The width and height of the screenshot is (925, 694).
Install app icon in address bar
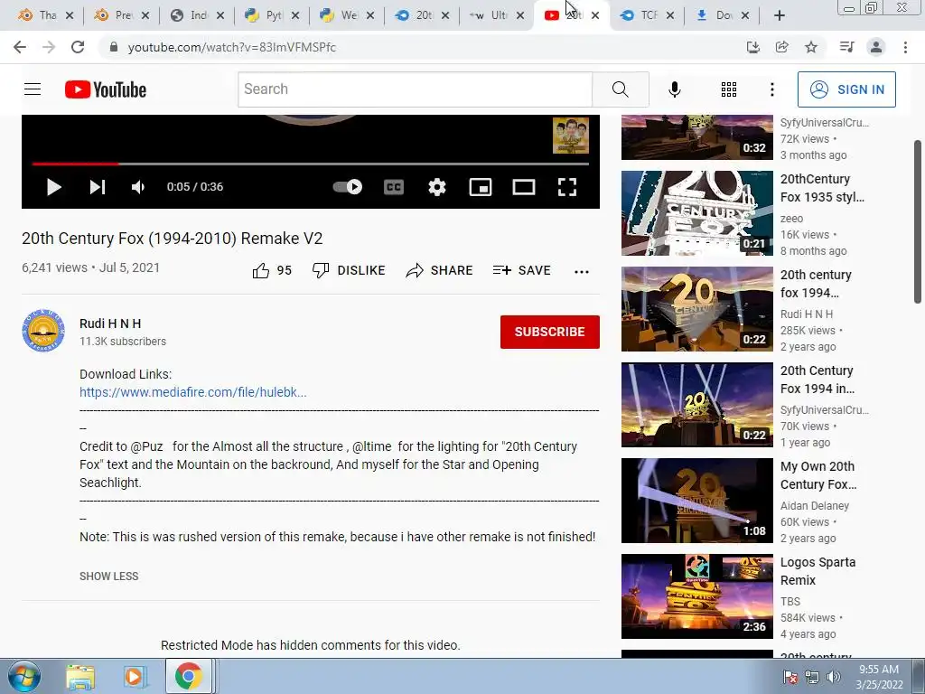[x=752, y=47]
